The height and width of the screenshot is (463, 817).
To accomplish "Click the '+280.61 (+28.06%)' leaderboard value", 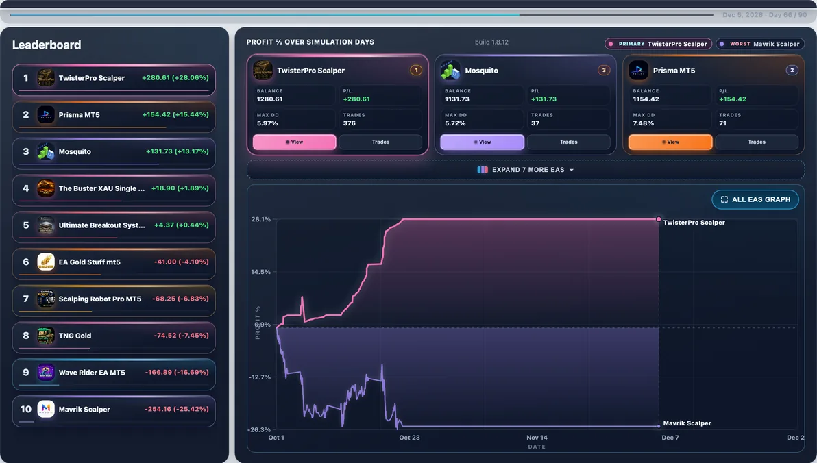I will [175, 77].
